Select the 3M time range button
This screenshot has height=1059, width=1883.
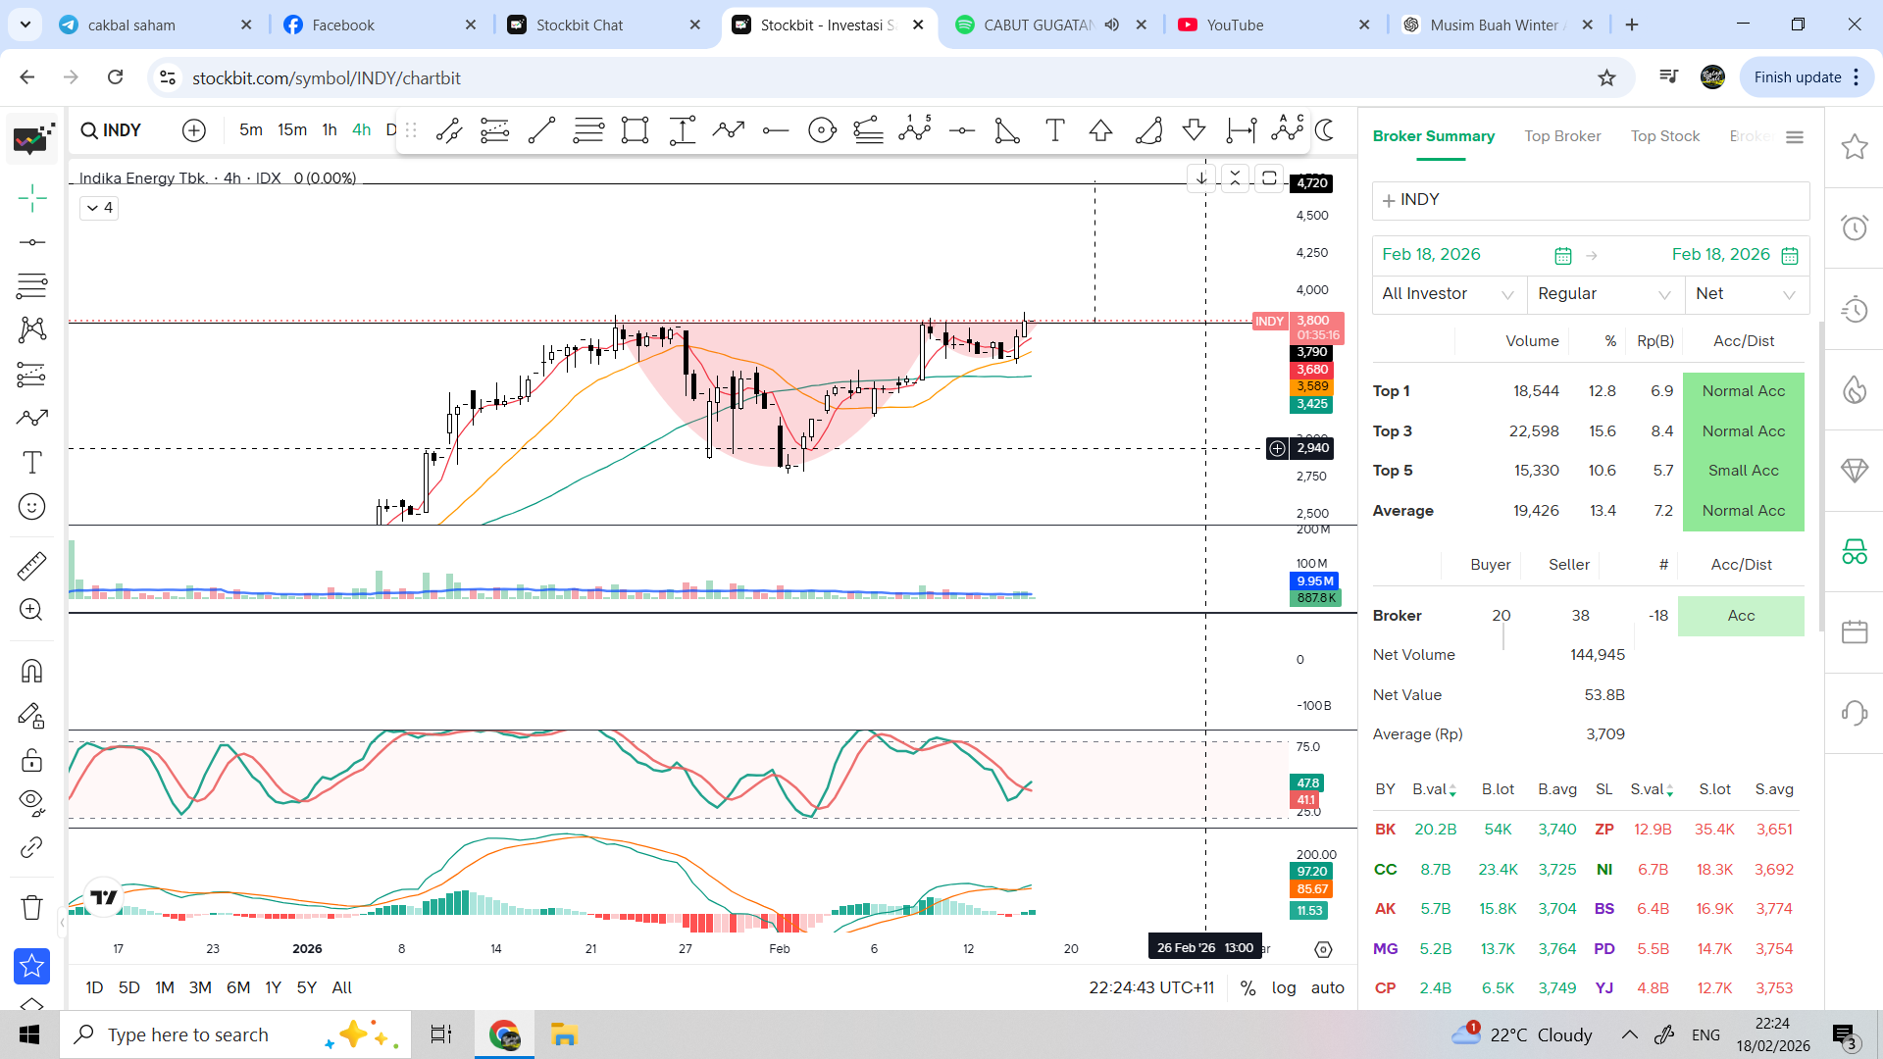(200, 987)
